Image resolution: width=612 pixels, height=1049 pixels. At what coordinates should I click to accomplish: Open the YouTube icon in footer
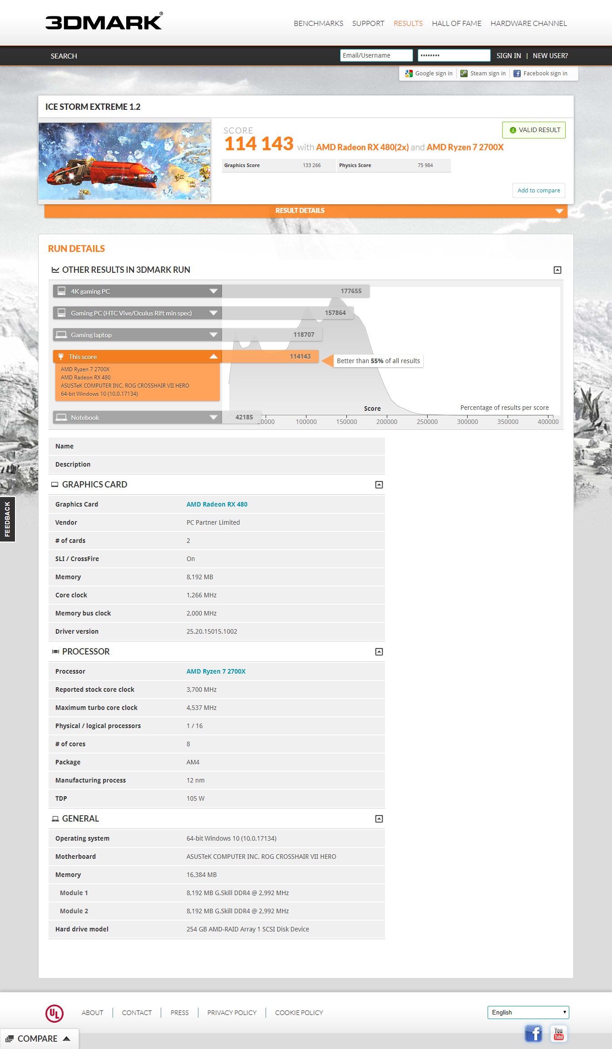(x=558, y=1034)
